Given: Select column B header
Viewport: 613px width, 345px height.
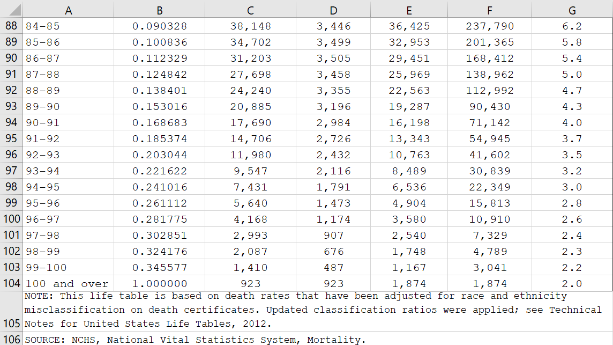Looking at the screenshot, I should point(159,10).
